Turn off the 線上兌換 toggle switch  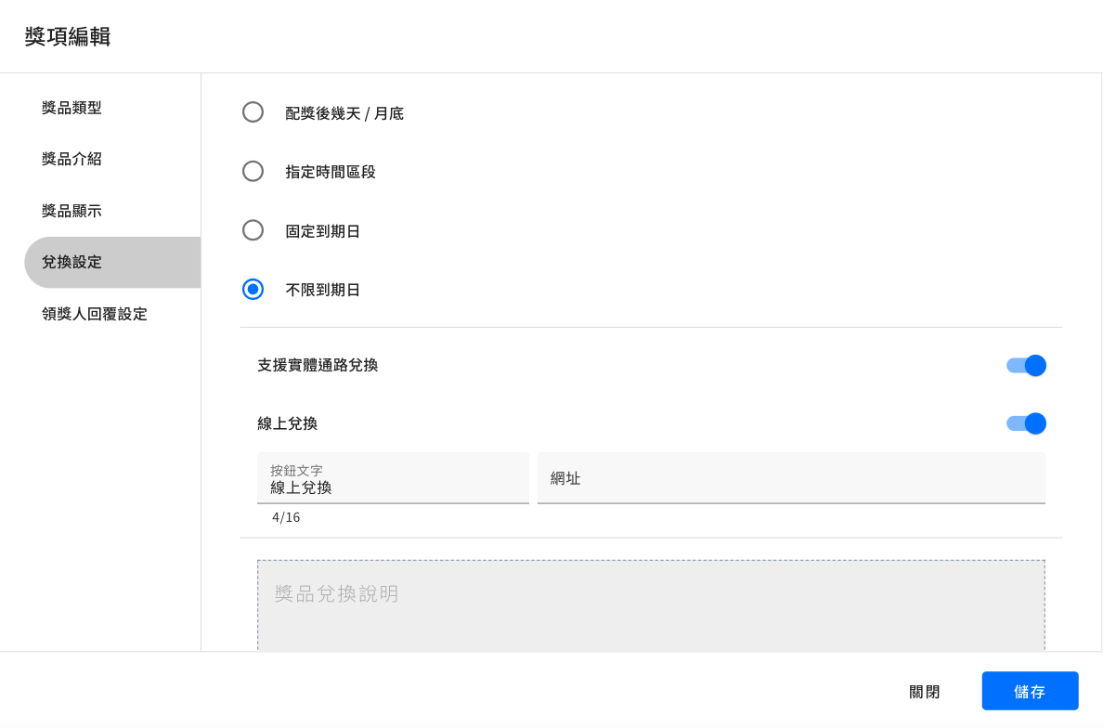1026,423
